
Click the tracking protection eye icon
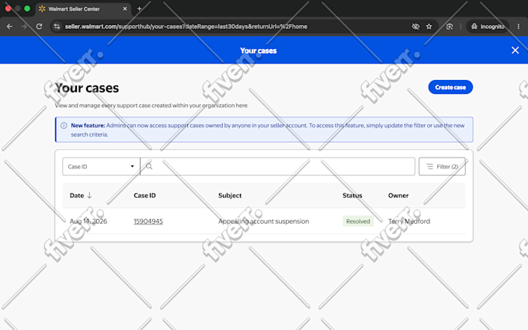point(415,26)
